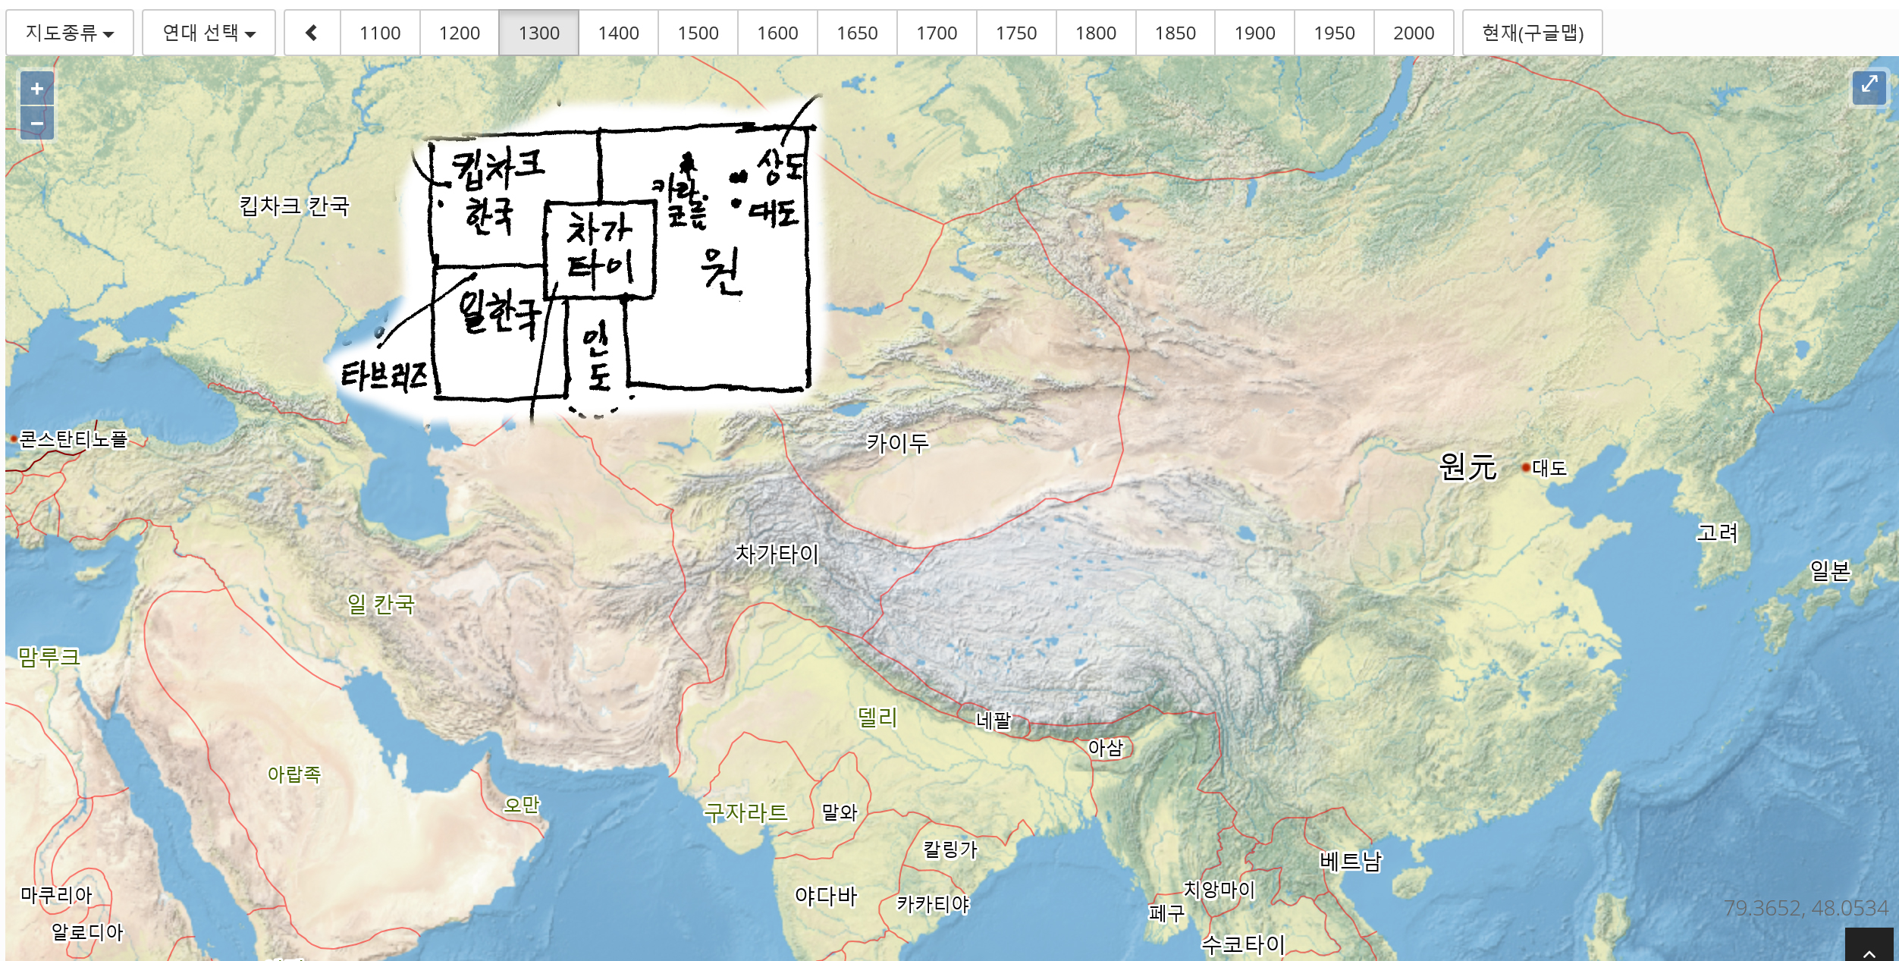
Task: Zoom out with the minus button
Action: point(36,123)
